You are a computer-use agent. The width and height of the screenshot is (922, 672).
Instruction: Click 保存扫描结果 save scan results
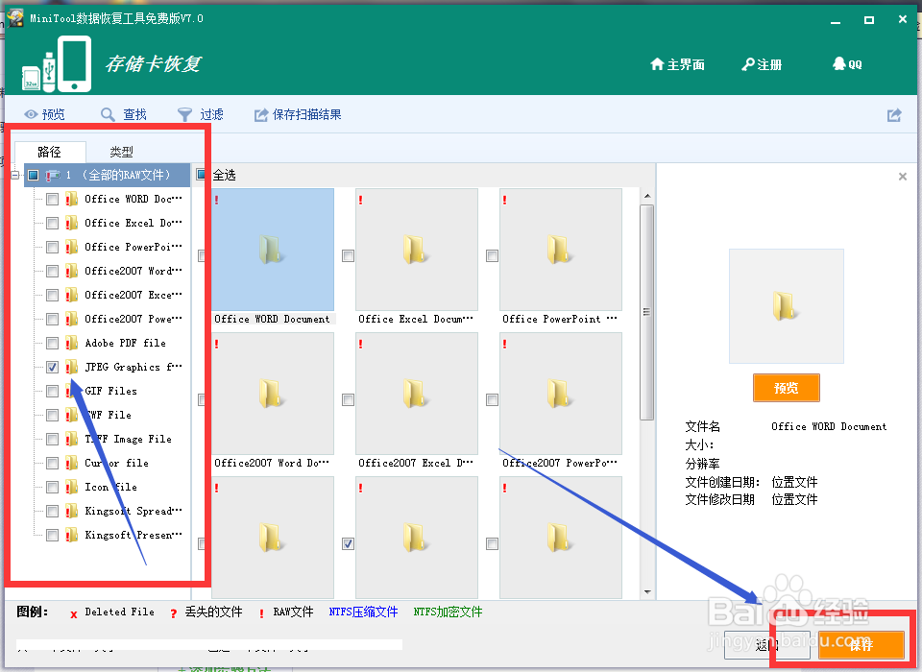[298, 114]
